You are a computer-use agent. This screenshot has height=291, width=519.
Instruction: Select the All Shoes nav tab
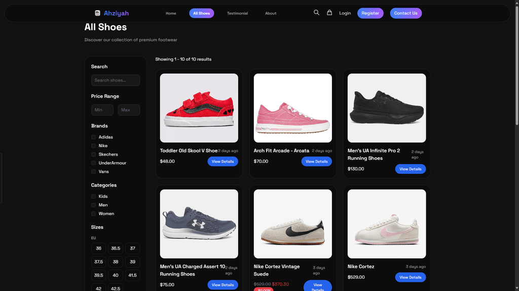click(x=202, y=13)
